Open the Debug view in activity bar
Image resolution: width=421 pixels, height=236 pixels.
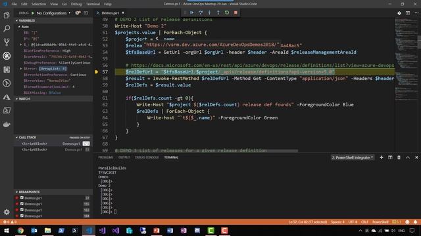[x=7, y=56]
